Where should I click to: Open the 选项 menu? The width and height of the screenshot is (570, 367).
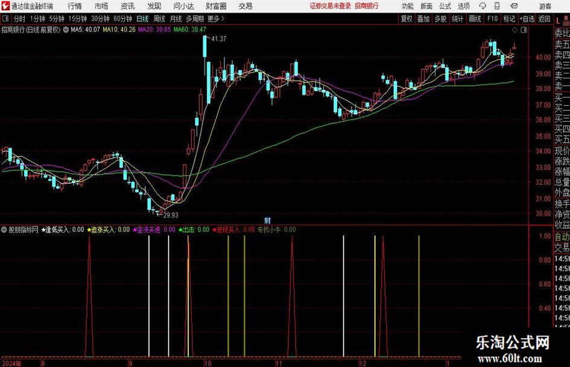464,6
